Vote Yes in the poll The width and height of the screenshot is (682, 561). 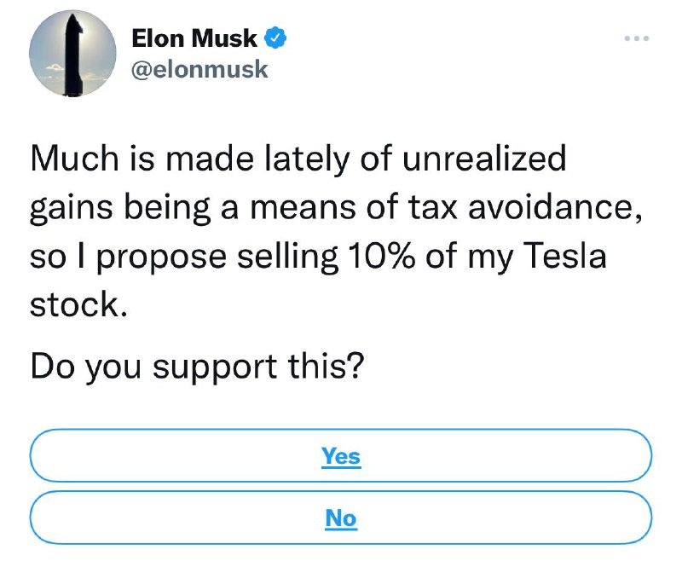(x=340, y=455)
